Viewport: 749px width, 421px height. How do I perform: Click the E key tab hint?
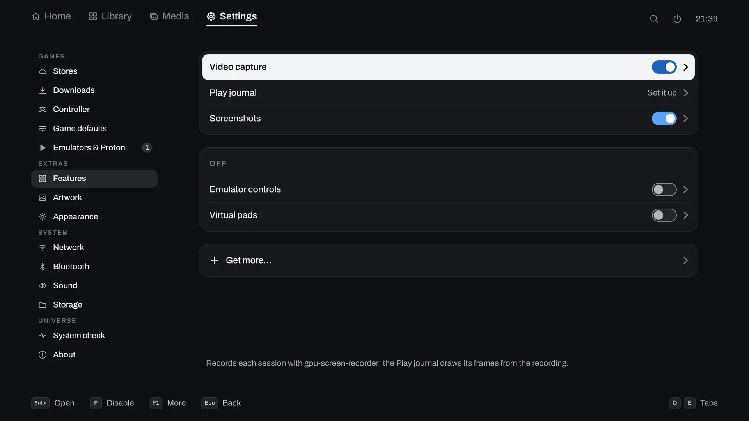click(690, 403)
